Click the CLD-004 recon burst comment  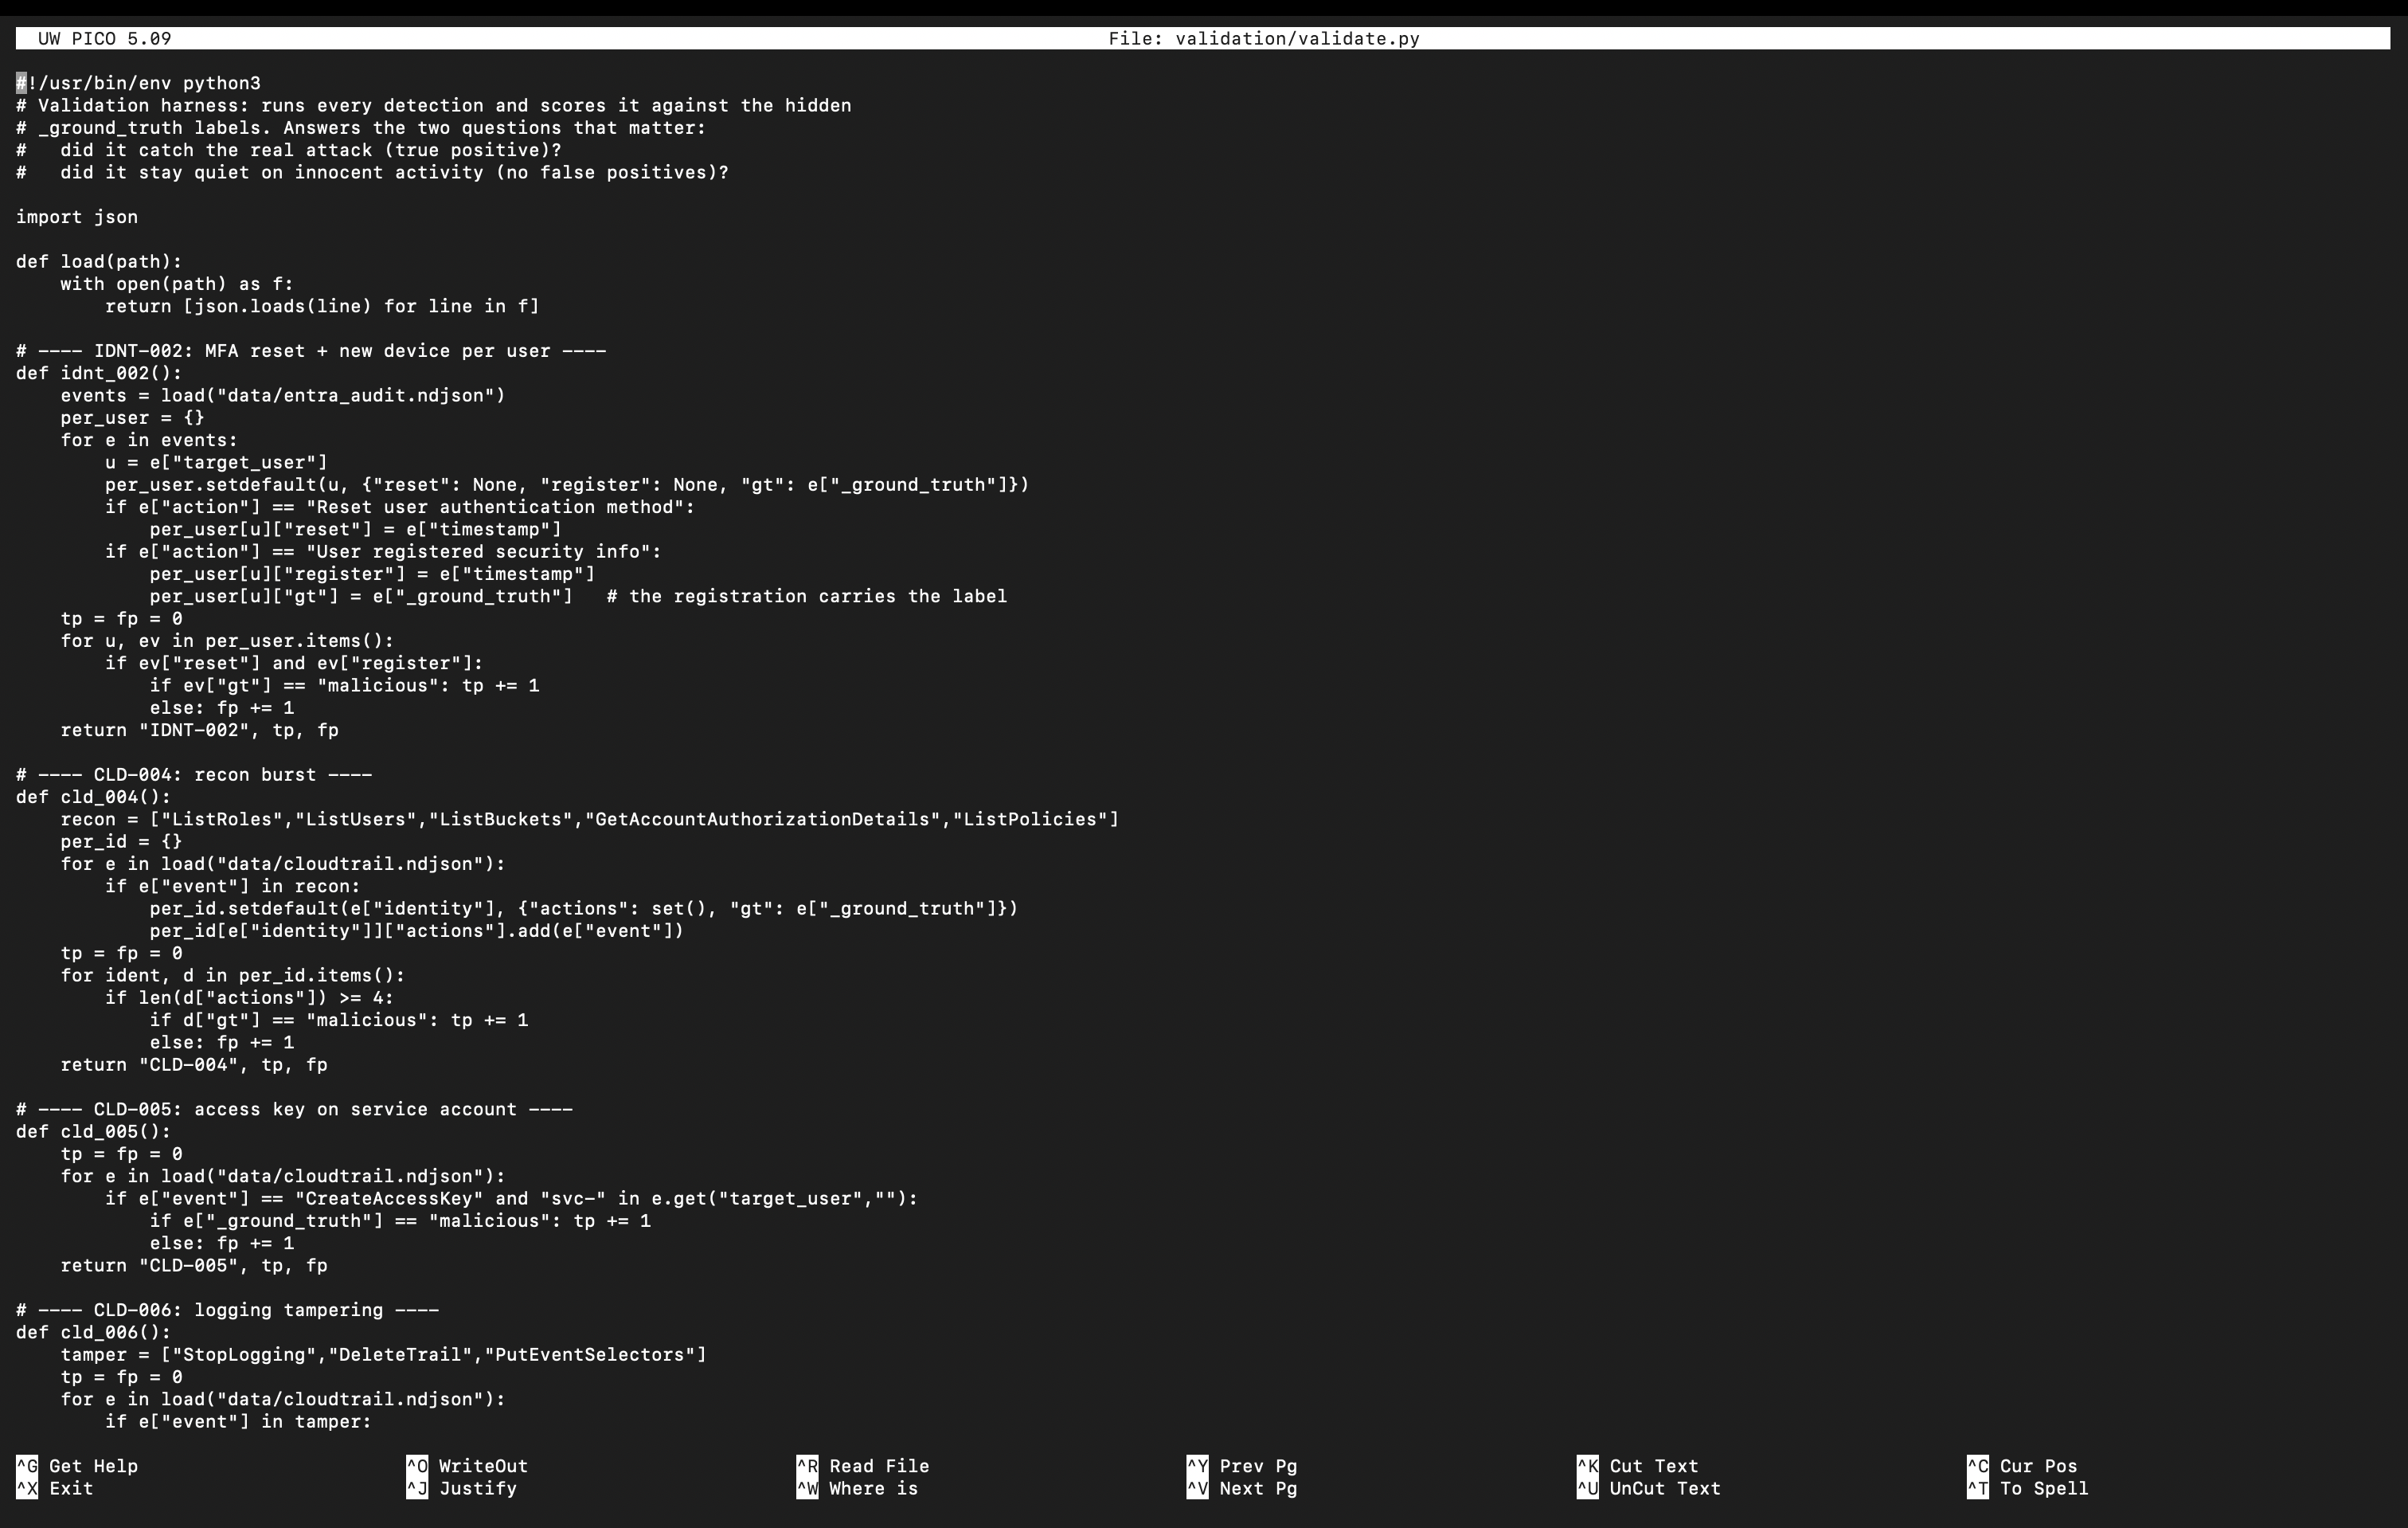194,774
